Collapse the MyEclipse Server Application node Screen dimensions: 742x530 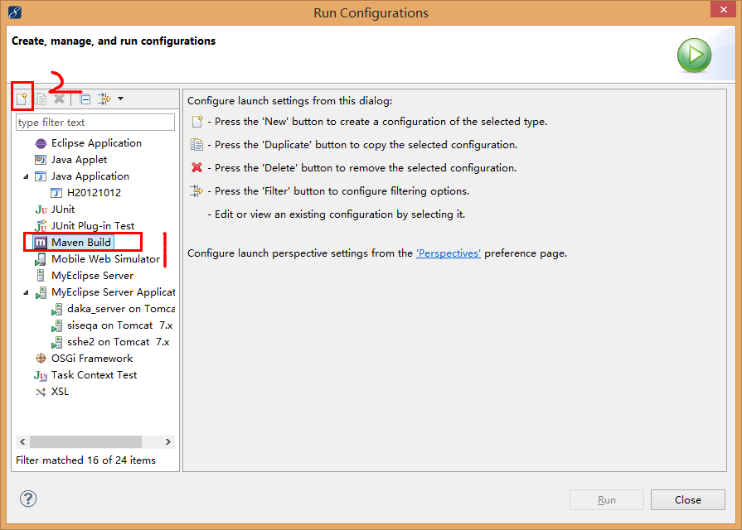[x=26, y=292]
